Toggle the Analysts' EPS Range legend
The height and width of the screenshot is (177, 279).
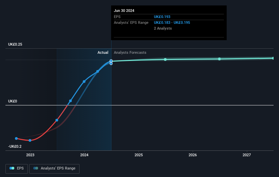pyautogui.click(x=54, y=168)
